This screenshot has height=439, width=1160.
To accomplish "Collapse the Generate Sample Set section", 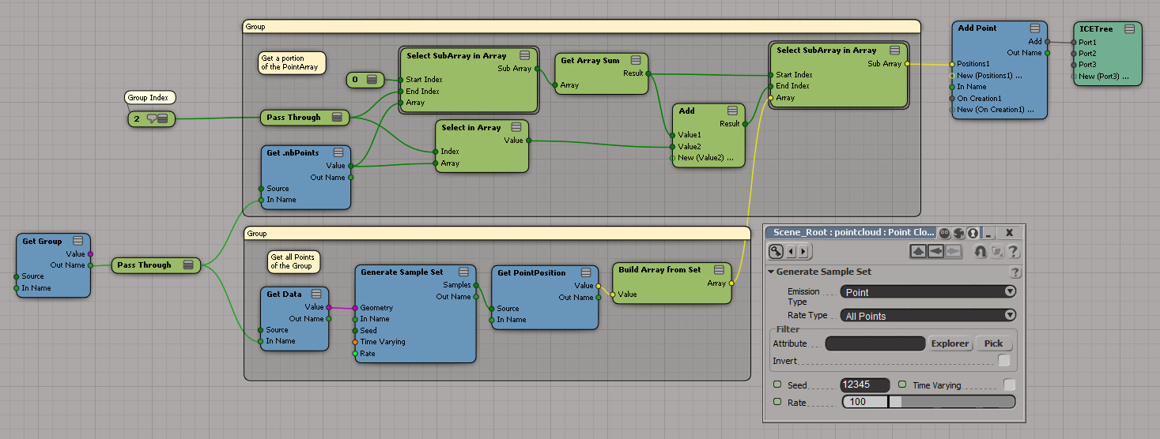I will click(772, 272).
